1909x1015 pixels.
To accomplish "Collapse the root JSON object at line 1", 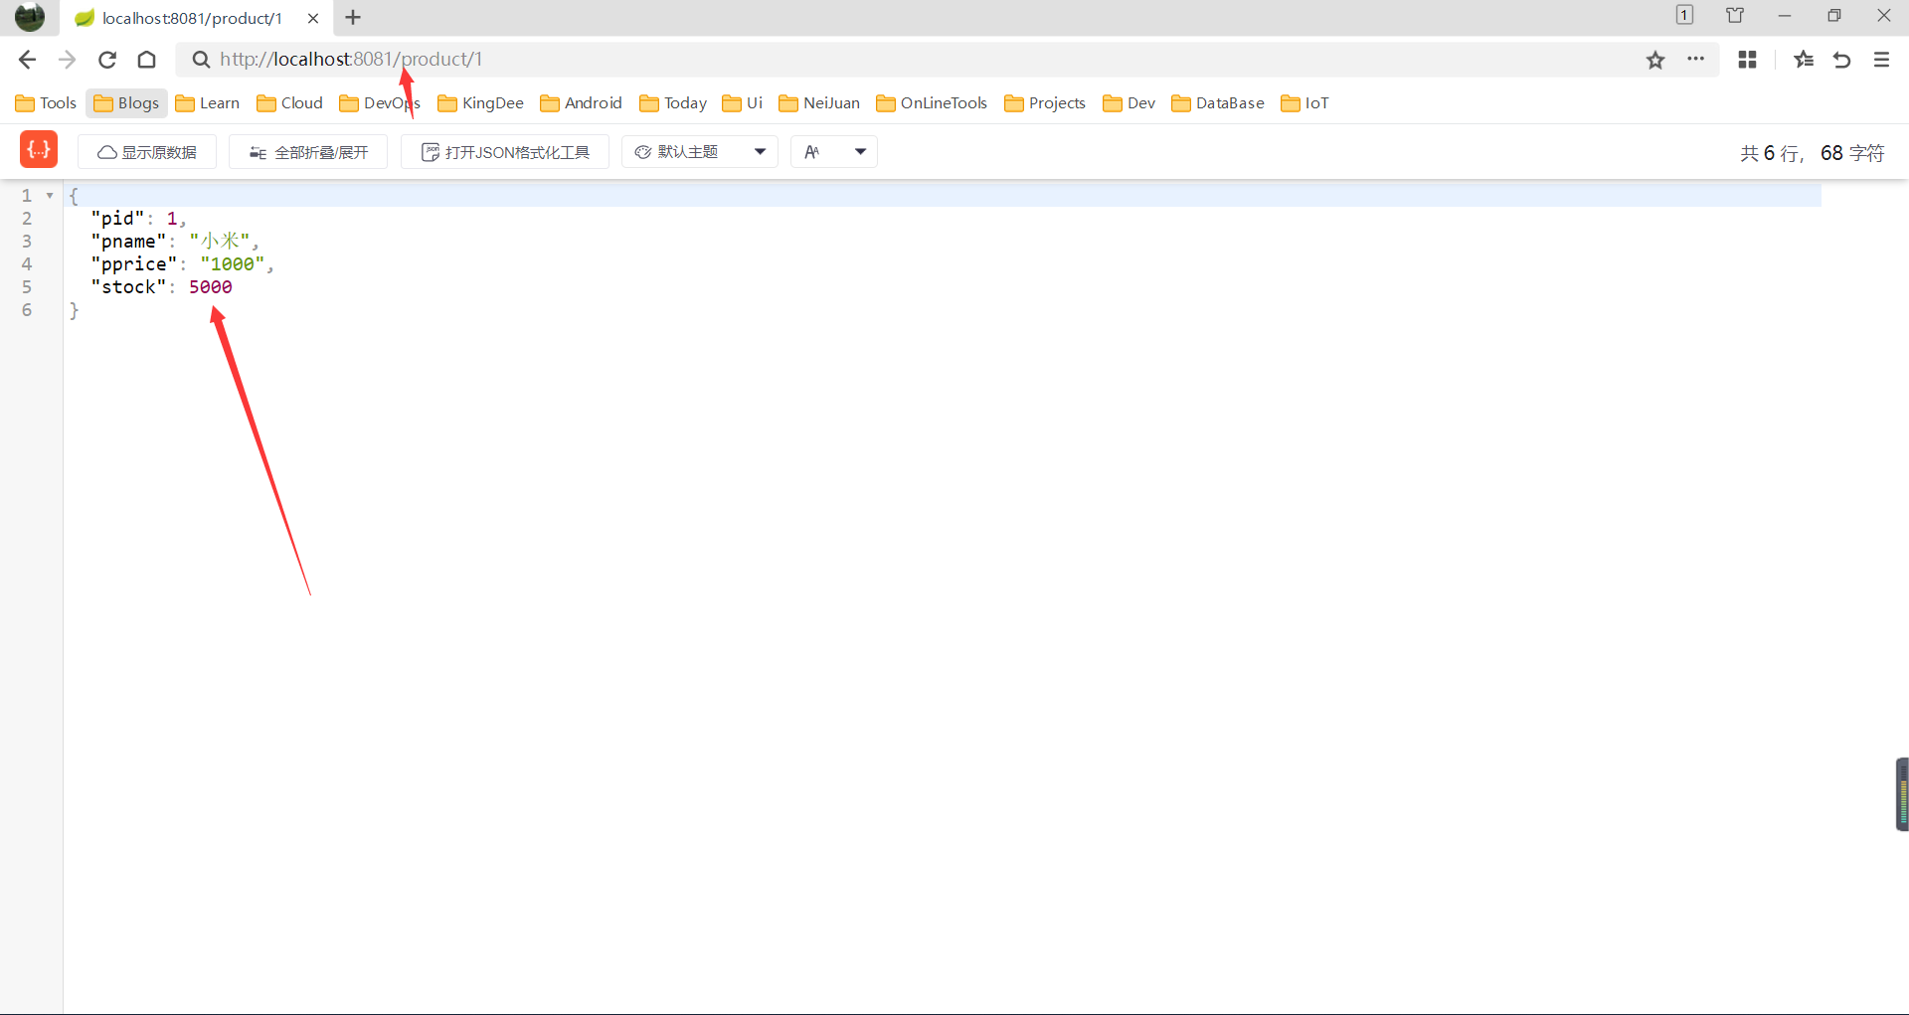I will tap(50, 195).
